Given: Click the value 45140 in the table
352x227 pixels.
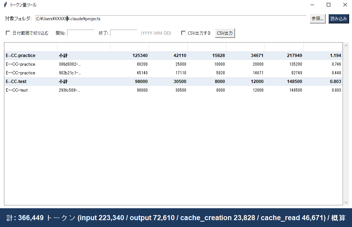Looking at the screenshot, I should click(x=142, y=73).
